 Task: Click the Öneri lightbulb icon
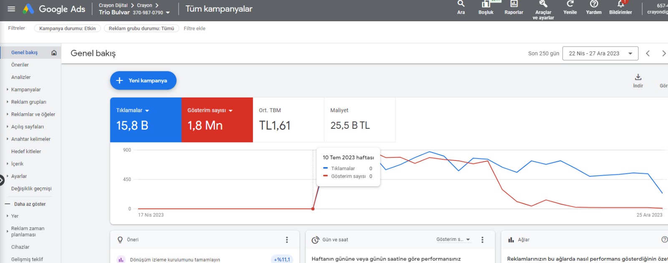point(120,240)
